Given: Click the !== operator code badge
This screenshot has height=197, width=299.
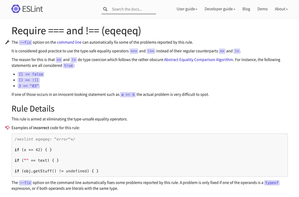Looking at the screenshot, I should click(151, 51).
